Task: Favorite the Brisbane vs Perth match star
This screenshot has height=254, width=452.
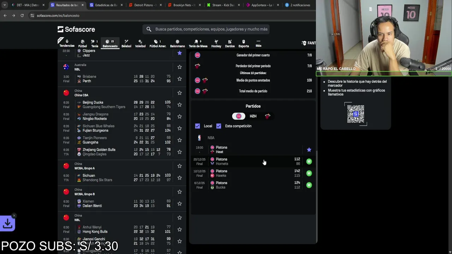Action: point(179,79)
